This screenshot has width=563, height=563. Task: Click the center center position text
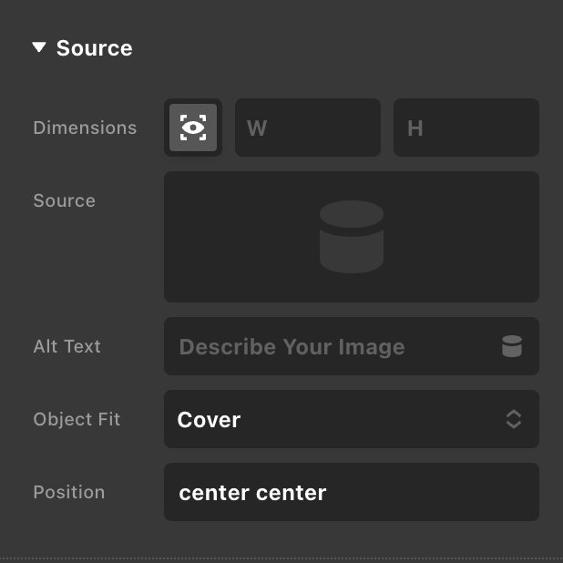[x=252, y=493]
